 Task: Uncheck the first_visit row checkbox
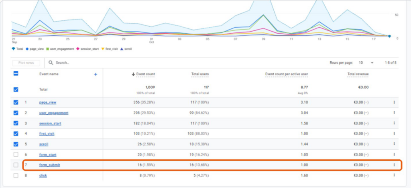[16, 134]
